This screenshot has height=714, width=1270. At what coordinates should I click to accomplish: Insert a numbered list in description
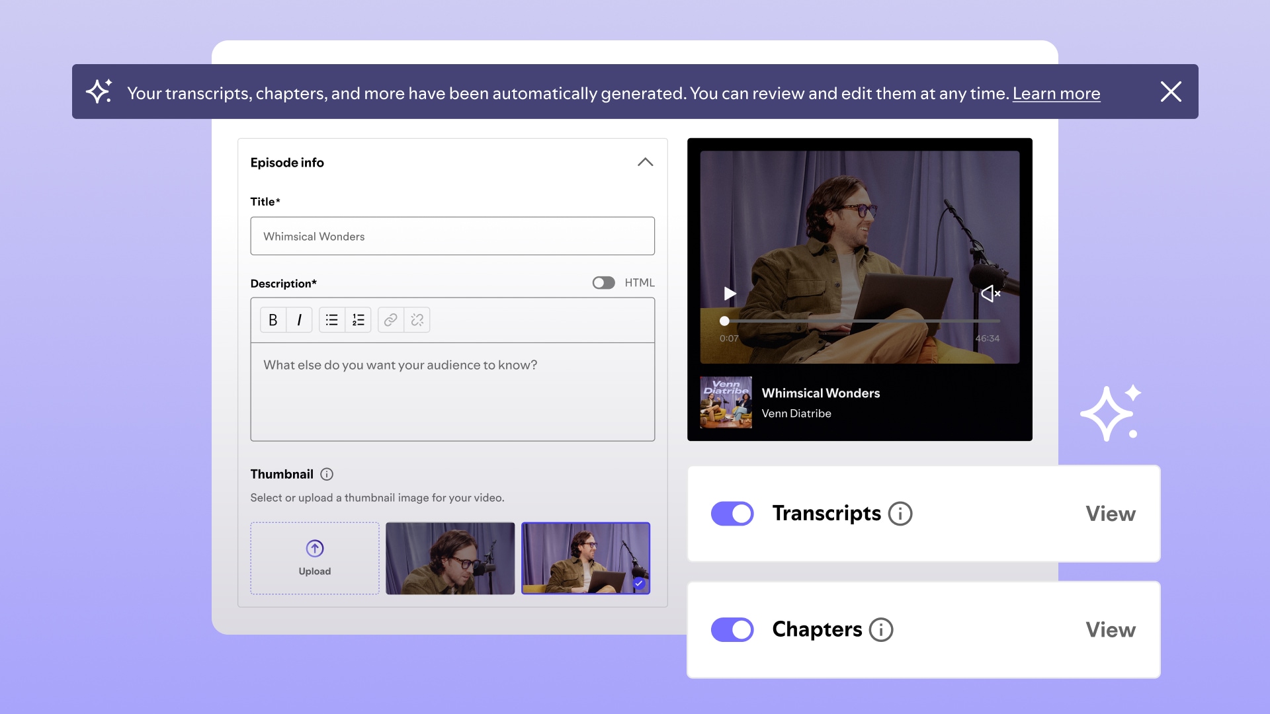click(x=358, y=320)
